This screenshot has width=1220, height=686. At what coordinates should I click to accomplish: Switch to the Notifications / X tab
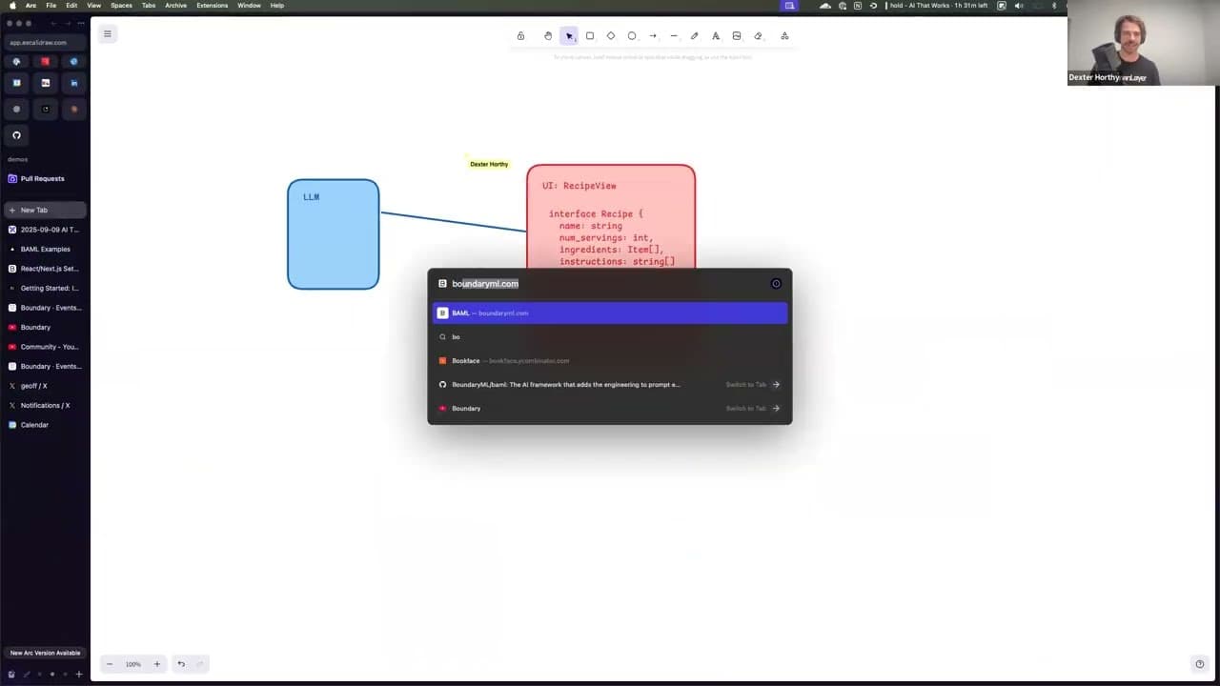click(45, 406)
